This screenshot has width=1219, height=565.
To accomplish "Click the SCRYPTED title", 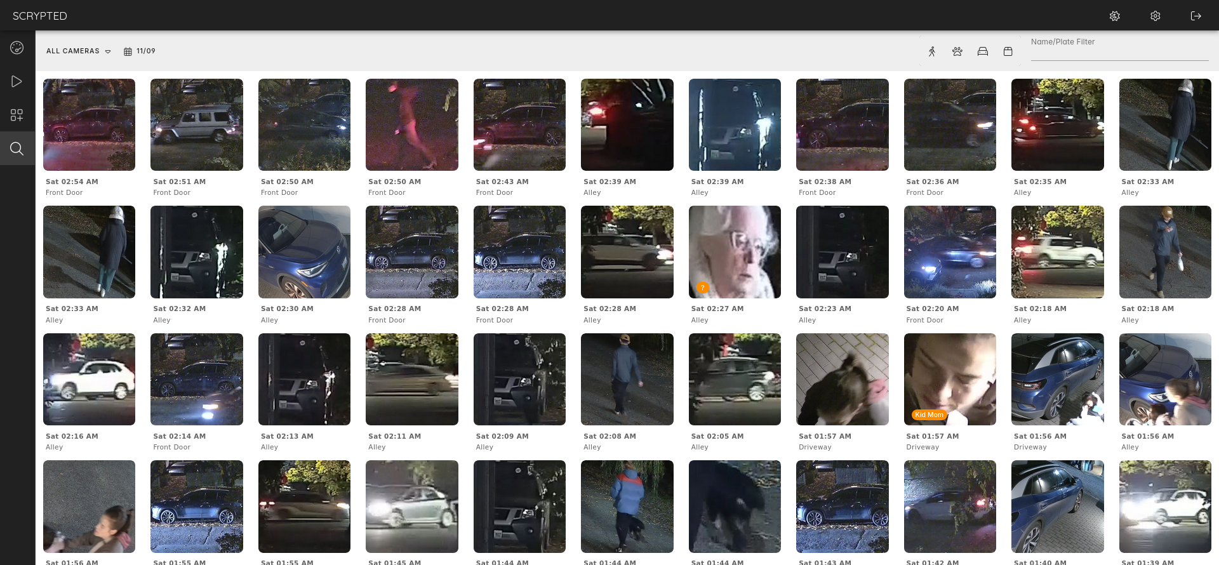I will [x=40, y=16].
